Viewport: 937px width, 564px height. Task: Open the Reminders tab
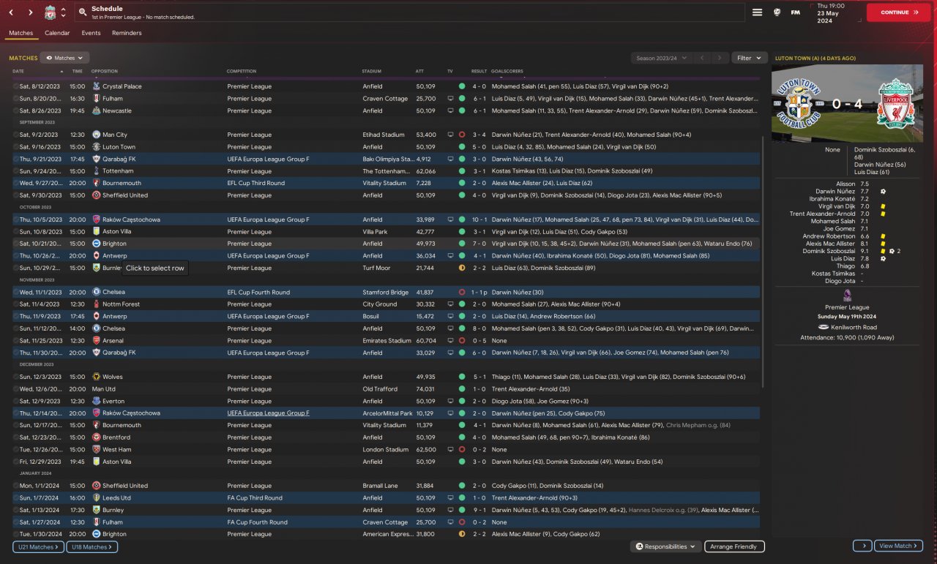coord(127,33)
